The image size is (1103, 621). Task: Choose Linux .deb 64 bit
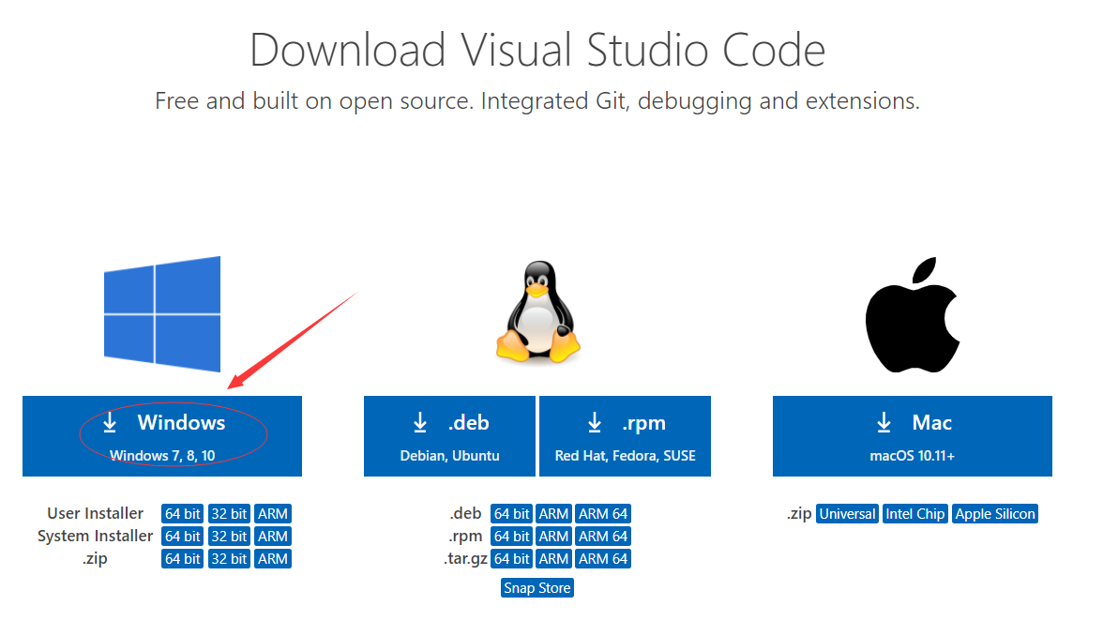tap(511, 514)
